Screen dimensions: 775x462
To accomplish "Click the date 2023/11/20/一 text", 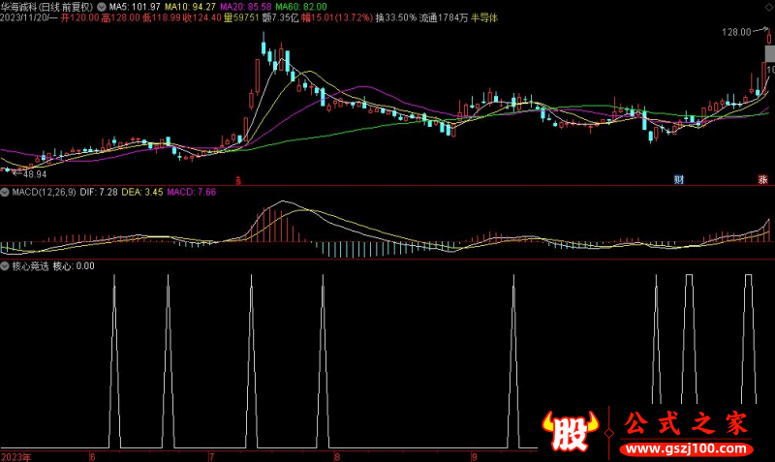I will click(x=29, y=18).
